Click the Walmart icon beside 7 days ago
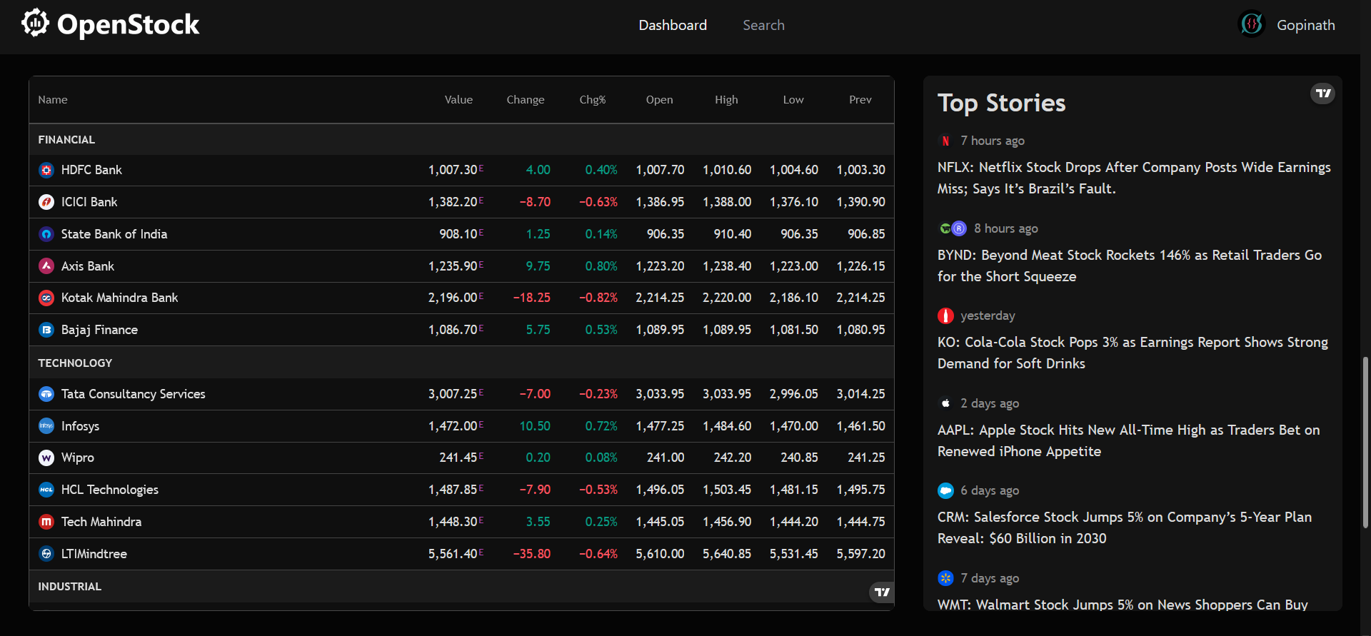Viewport: 1371px width, 636px height. (x=945, y=578)
